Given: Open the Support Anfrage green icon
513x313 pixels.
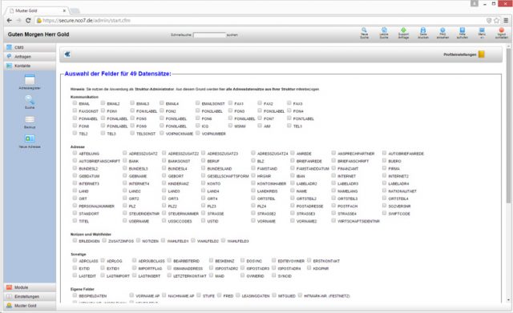Looking at the screenshot, I should 403,30.
